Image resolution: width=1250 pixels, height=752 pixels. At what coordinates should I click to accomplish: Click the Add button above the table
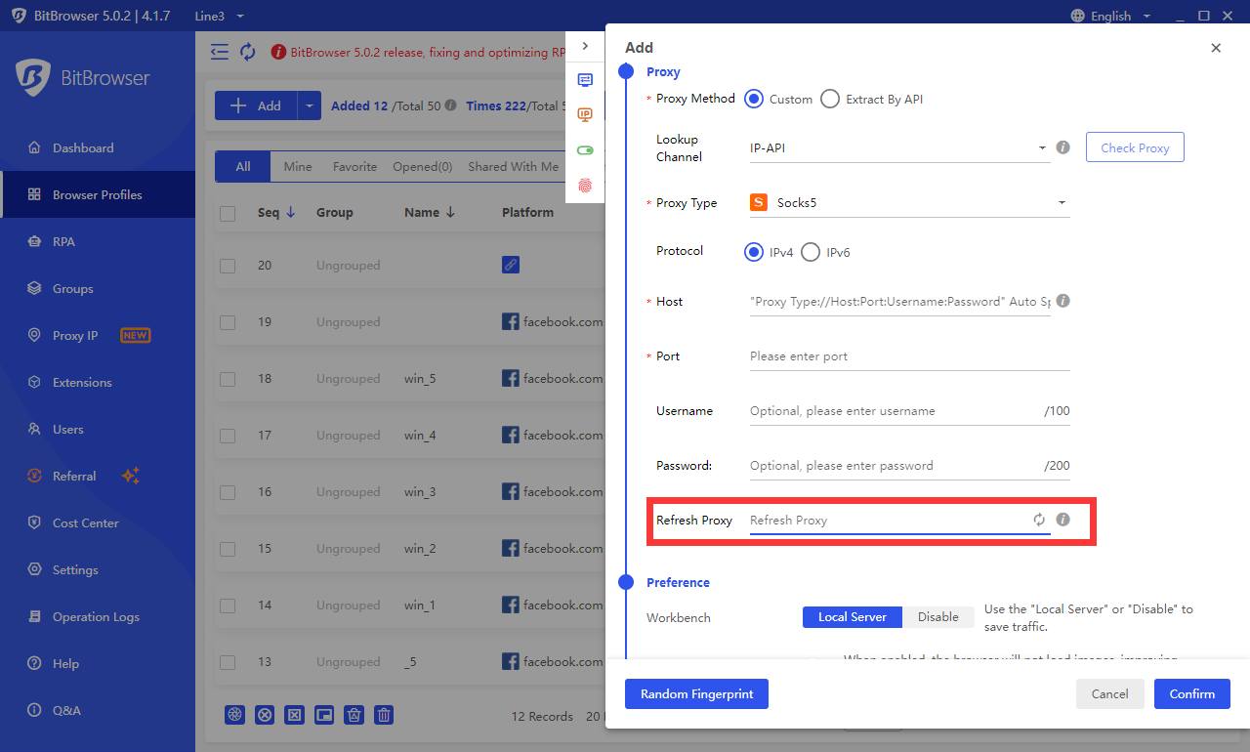(255, 105)
